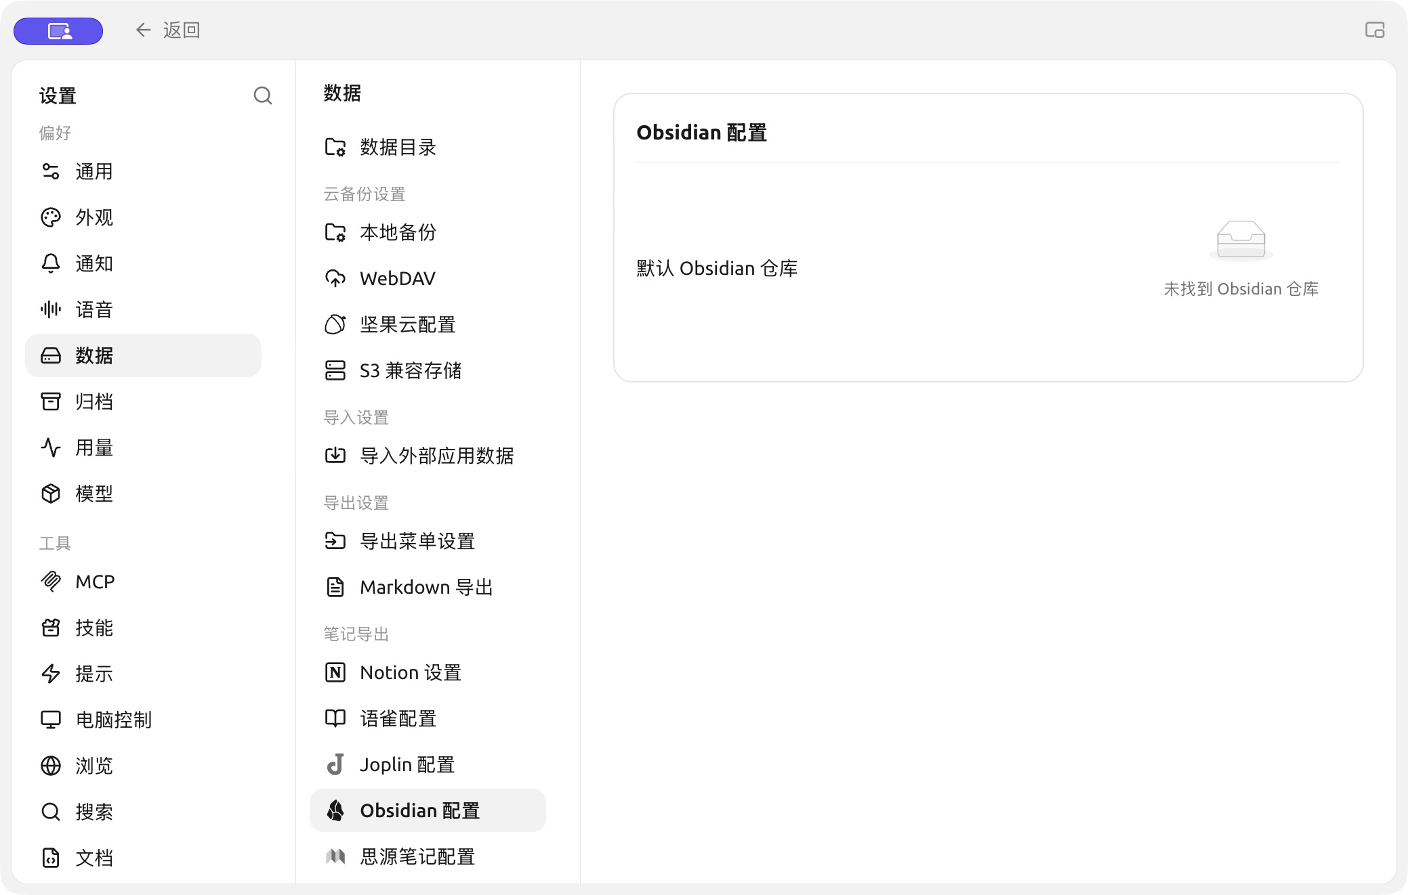This screenshot has width=1408, height=895.
Task: Click the window layout icon top right
Action: (1375, 30)
